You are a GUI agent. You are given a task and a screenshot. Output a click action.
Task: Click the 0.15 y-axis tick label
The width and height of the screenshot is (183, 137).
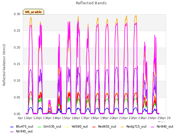17,64
